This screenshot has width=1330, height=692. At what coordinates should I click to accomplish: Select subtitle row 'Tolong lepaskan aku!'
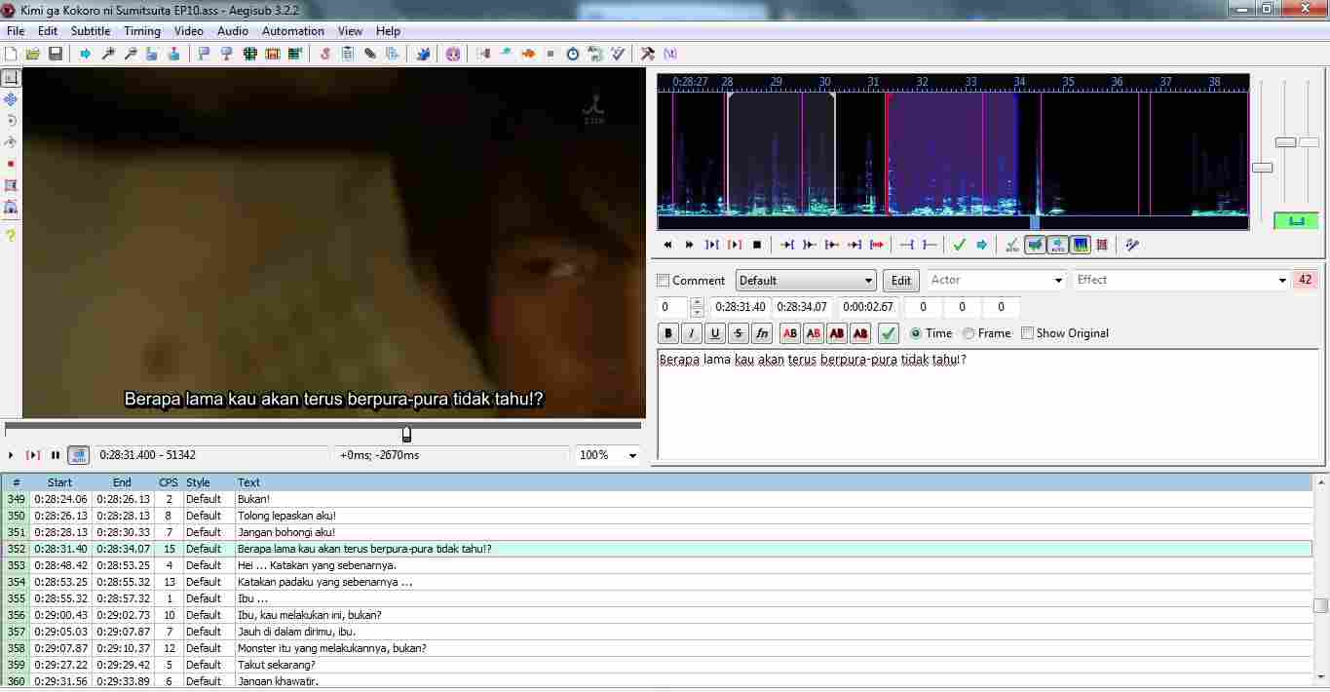(x=657, y=516)
